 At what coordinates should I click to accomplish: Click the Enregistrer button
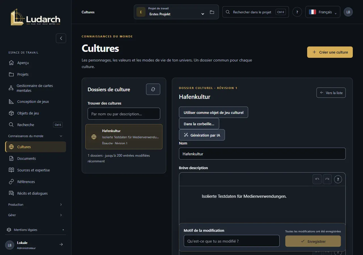click(313, 241)
